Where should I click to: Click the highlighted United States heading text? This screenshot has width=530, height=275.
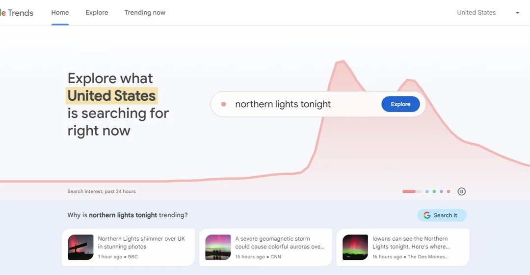point(112,96)
